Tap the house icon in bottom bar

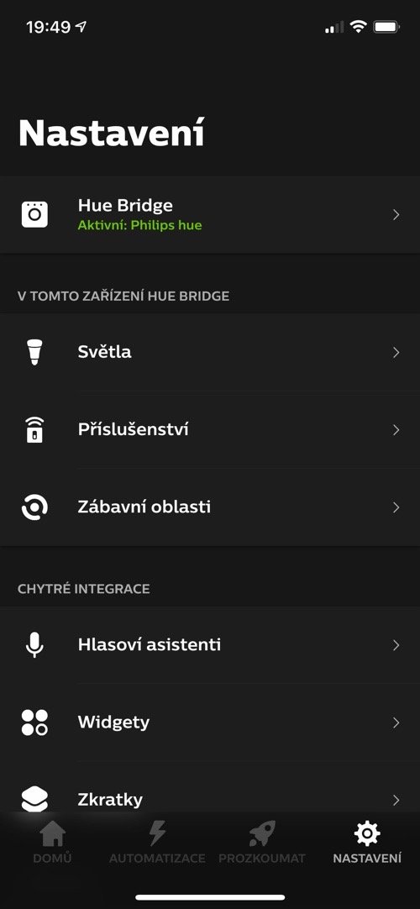(52, 834)
